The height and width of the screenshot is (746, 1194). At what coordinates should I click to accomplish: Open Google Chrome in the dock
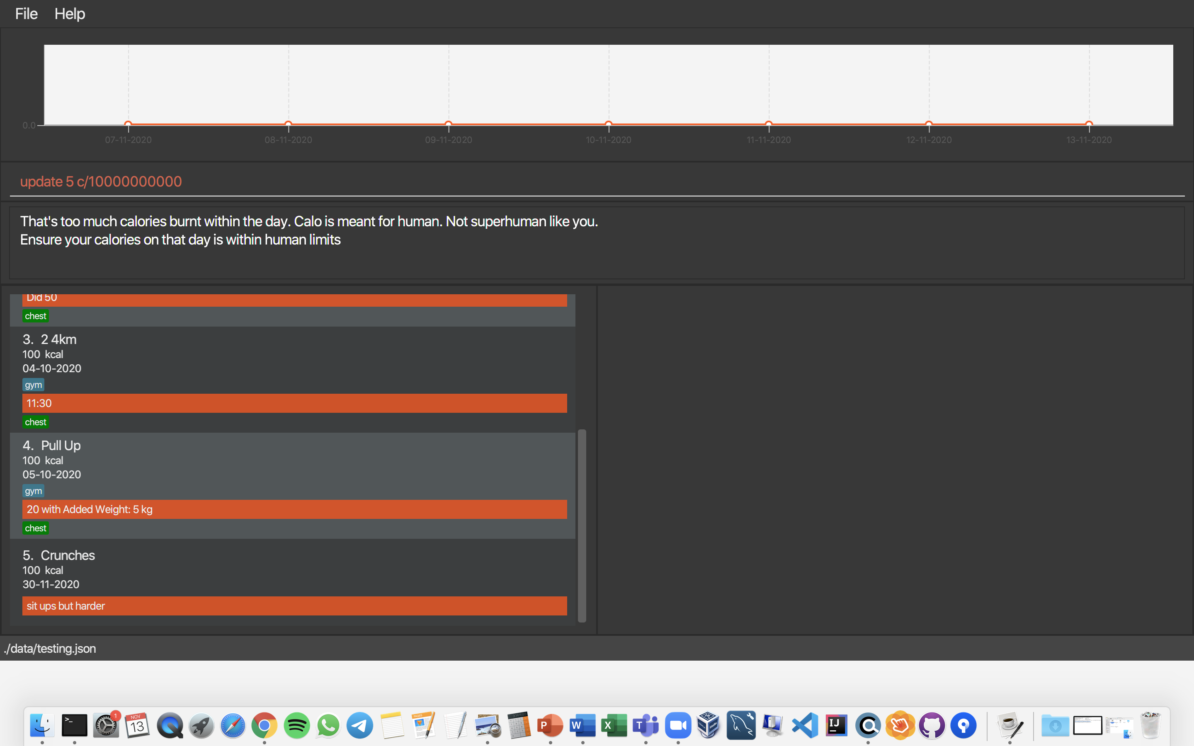point(265,725)
